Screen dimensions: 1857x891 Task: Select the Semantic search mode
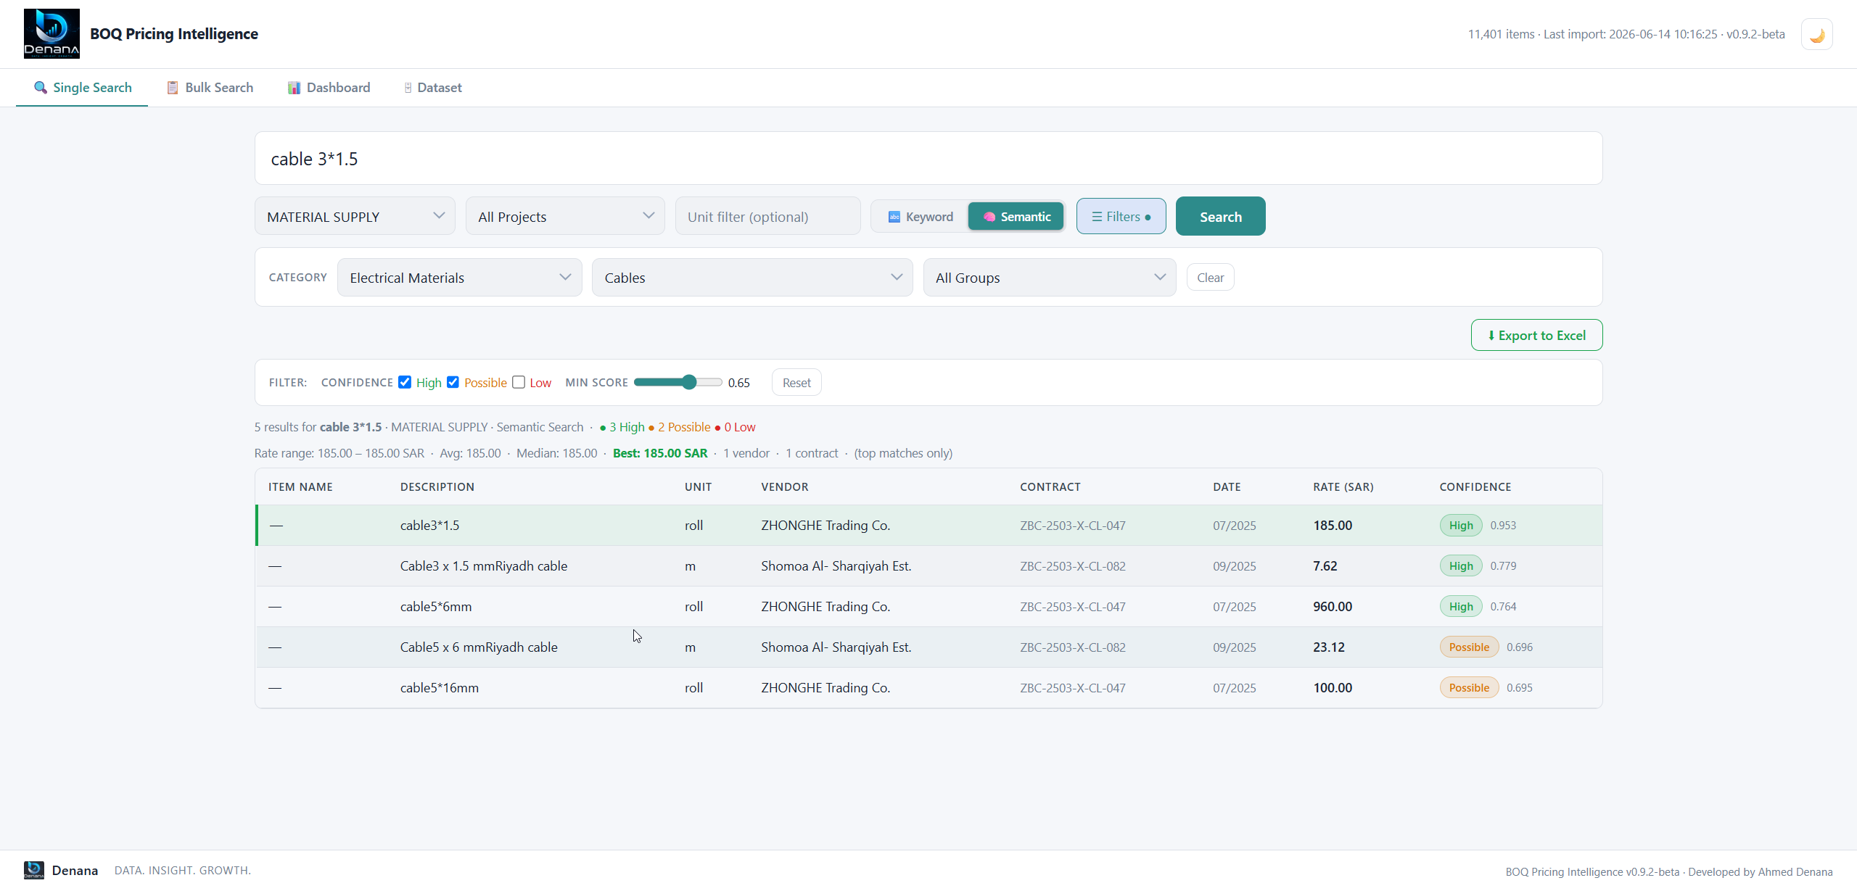point(1016,217)
